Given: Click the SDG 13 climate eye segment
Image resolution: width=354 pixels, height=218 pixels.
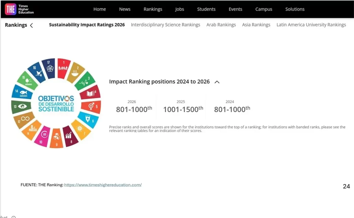Looking at the screenshot, I should click(20, 106).
